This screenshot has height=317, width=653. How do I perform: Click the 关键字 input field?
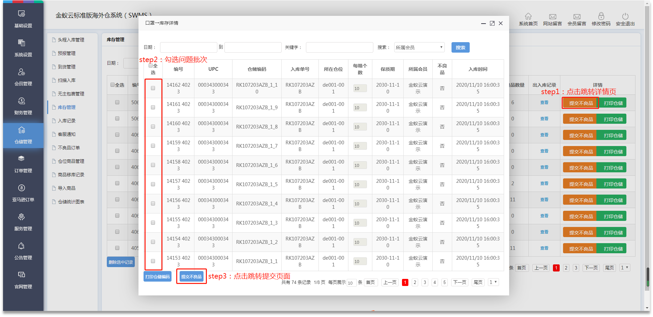[x=339, y=48]
